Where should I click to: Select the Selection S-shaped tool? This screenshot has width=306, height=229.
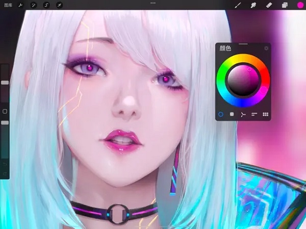click(x=46, y=5)
